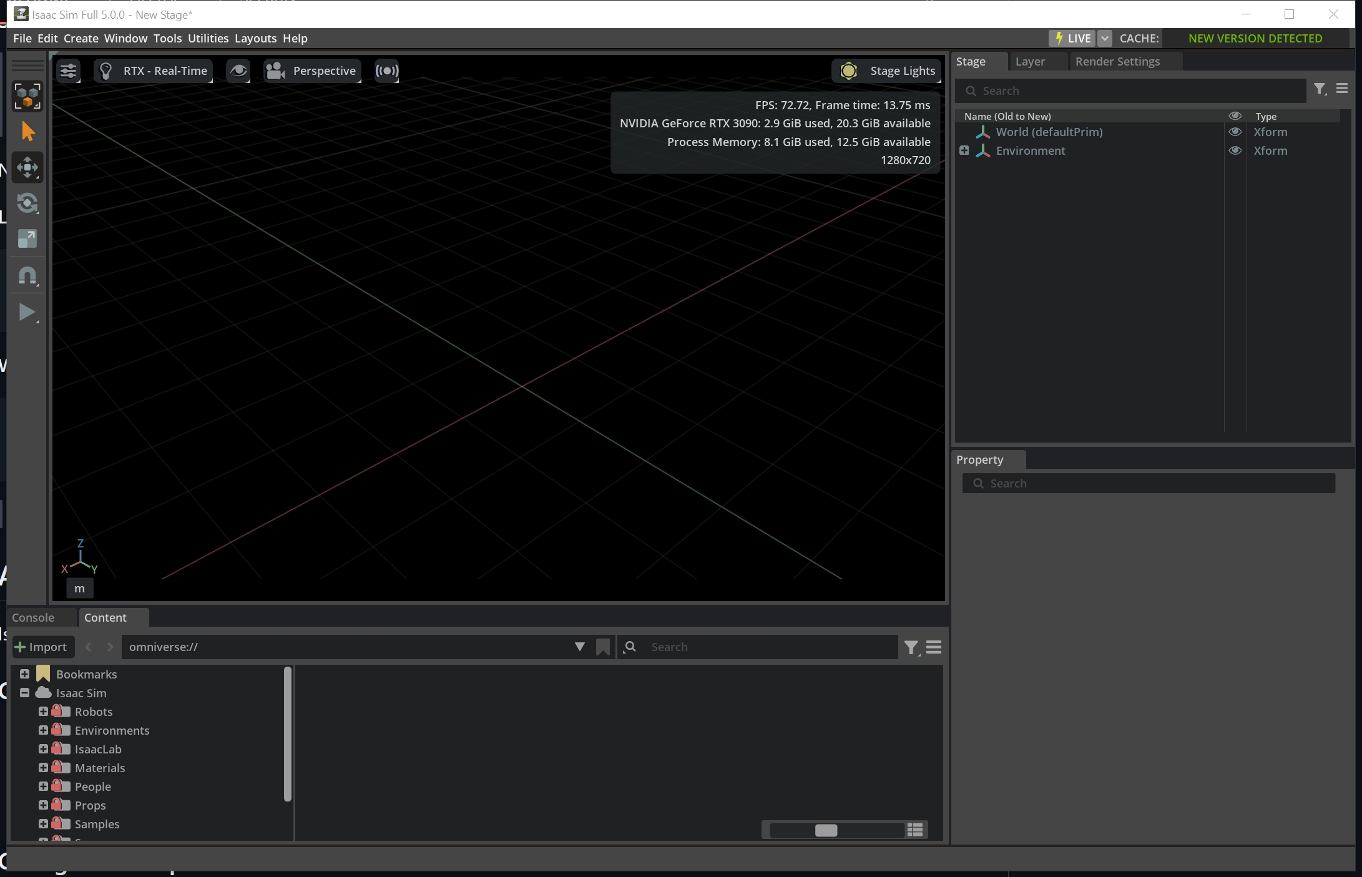Viewport: 1362px width, 877px height.
Task: Open the viewport settings sliders icon
Action: pyautogui.click(x=69, y=71)
